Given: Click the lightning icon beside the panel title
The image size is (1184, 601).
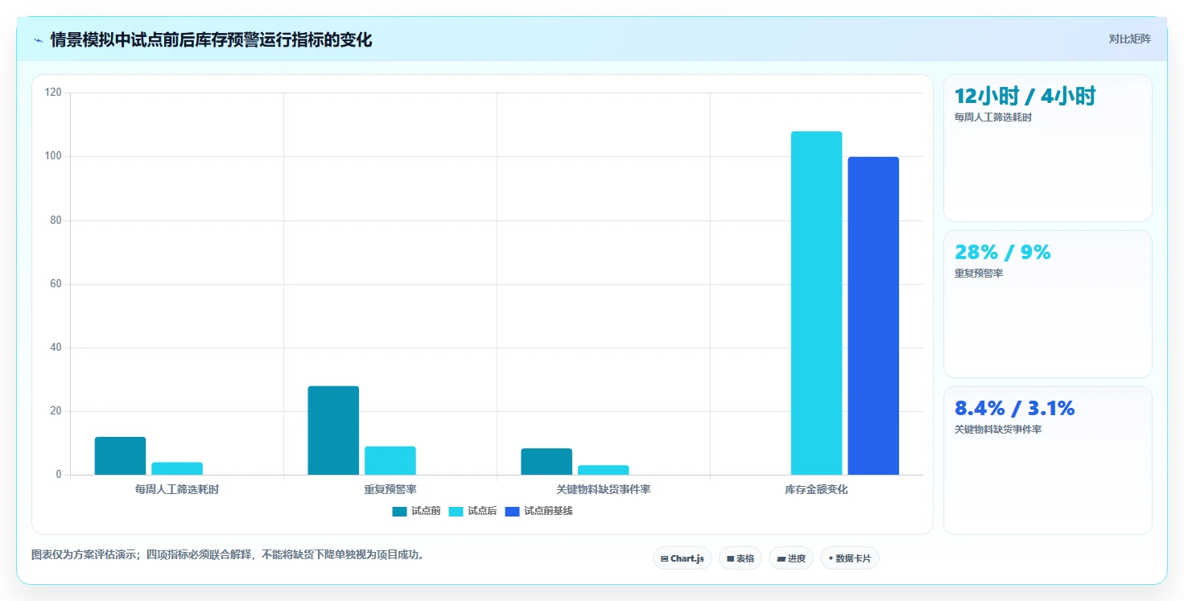Looking at the screenshot, I should point(39,40).
